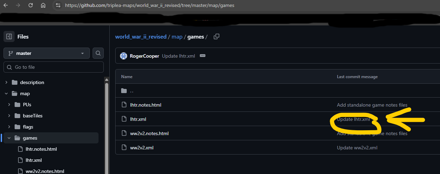
Task: Reload the page with the refresh icon
Action: coord(31,6)
